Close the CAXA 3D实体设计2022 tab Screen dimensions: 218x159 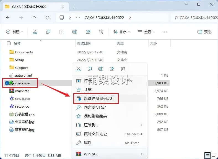63,7
